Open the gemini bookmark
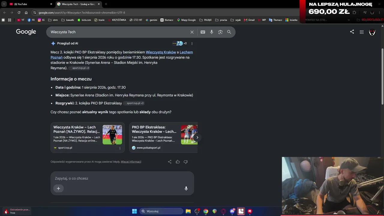 point(151,20)
